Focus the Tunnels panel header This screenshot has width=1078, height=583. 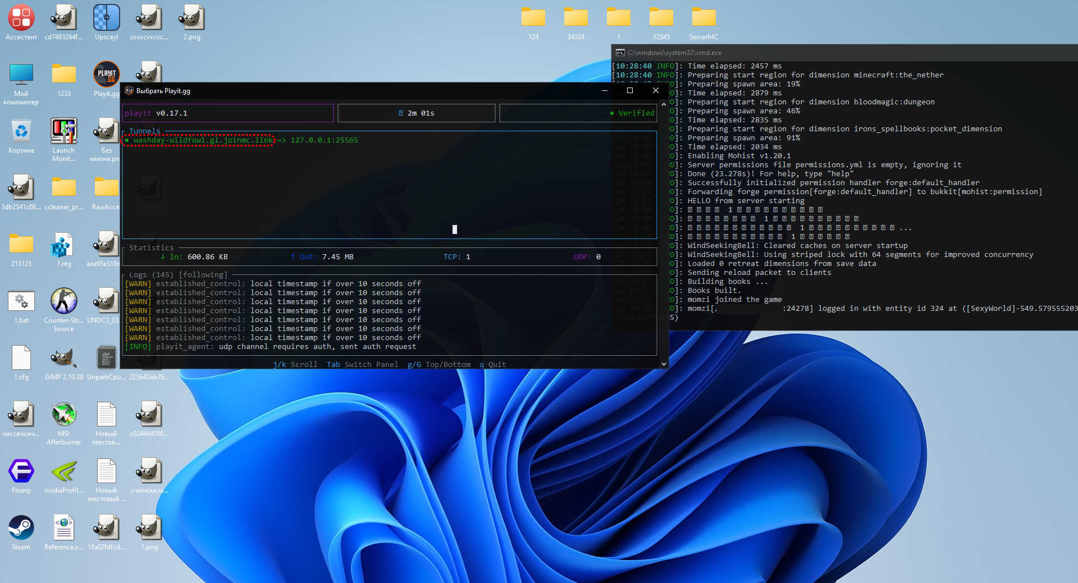[144, 131]
